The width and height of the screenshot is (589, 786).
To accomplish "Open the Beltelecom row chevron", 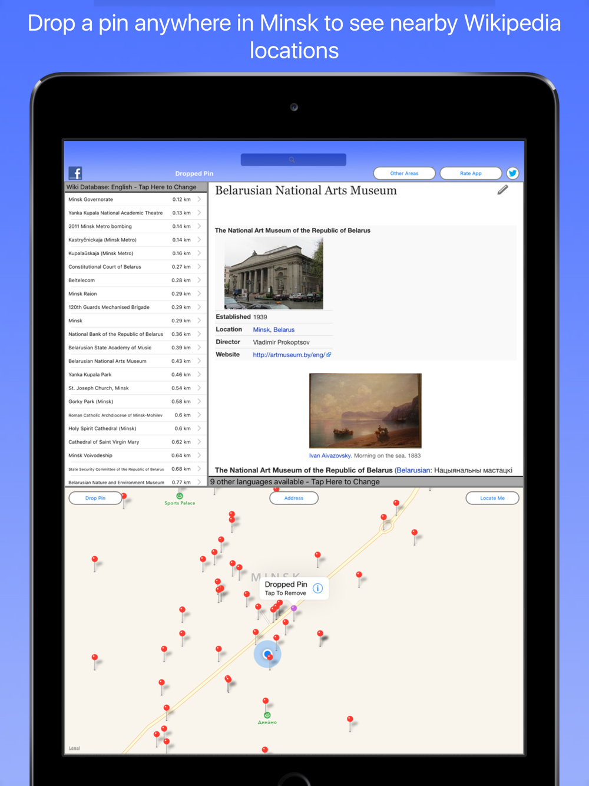I will (x=199, y=280).
